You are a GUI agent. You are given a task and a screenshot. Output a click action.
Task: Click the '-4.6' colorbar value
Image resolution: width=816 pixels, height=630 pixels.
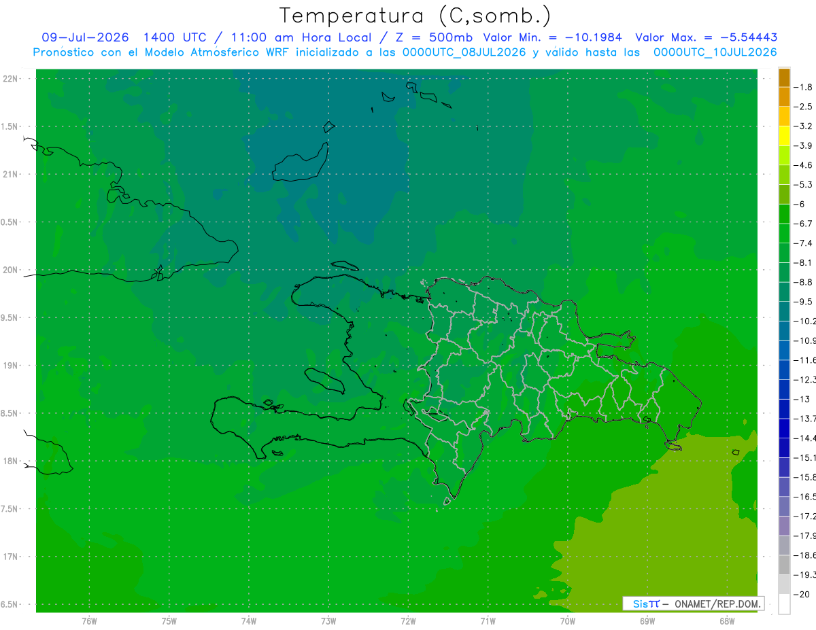(x=804, y=165)
